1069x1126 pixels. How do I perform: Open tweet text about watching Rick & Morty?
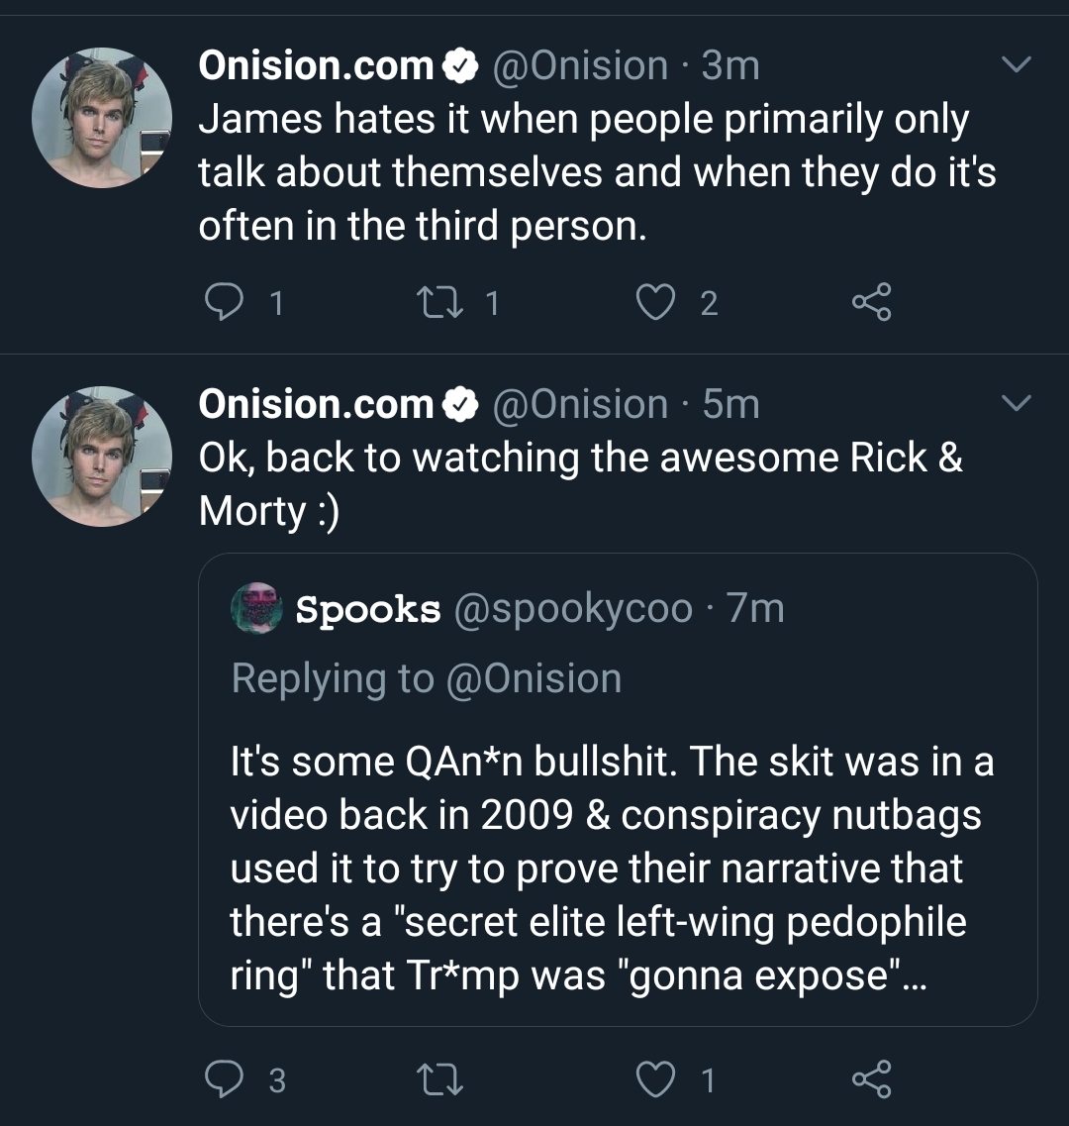580,483
